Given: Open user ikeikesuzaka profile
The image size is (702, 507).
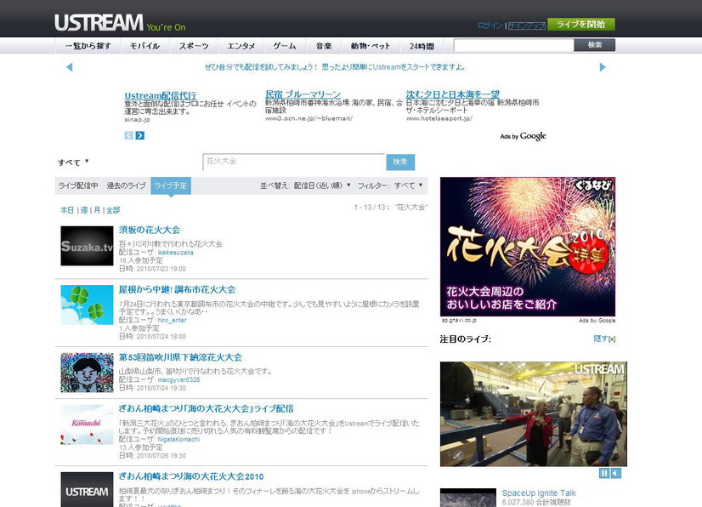Looking at the screenshot, I should pos(175,253).
